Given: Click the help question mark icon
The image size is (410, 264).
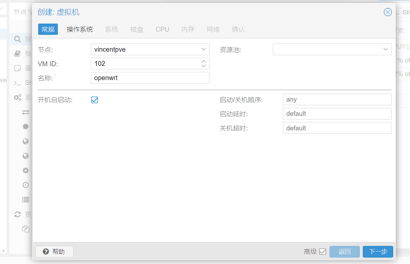Looking at the screenshot, I should click(x=46, y=252).
